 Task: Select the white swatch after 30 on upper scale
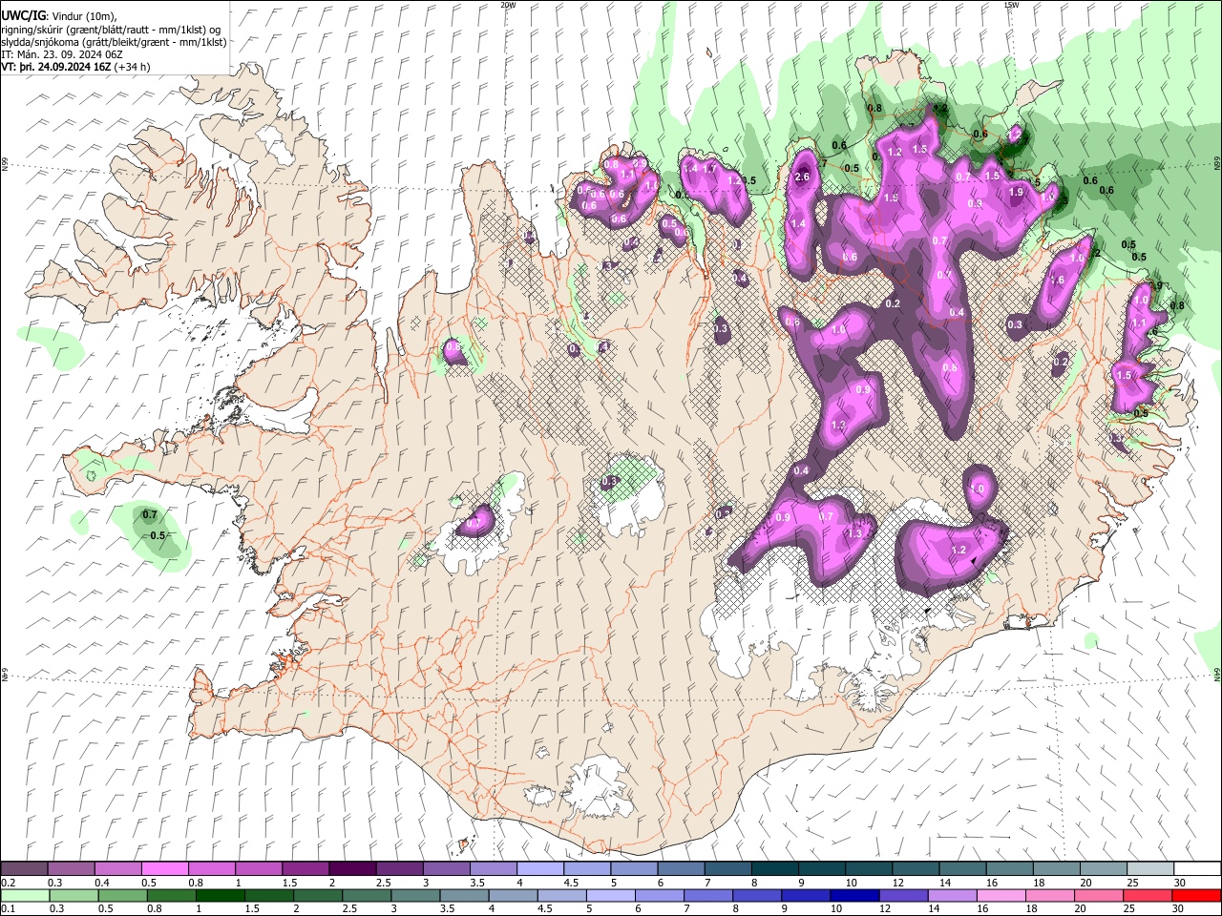point(1196,869)
